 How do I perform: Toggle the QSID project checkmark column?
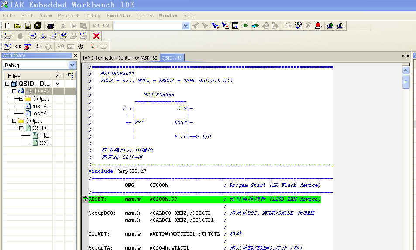[58, 84]
